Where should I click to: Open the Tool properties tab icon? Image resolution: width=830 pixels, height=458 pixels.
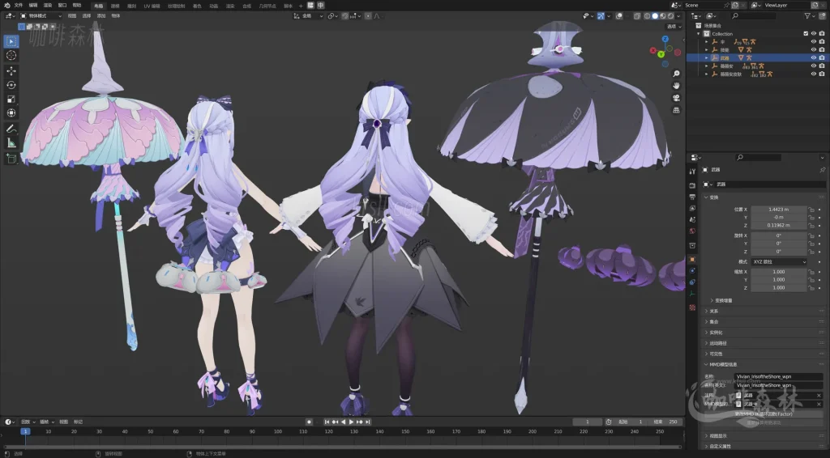click(x=692, y=172)
